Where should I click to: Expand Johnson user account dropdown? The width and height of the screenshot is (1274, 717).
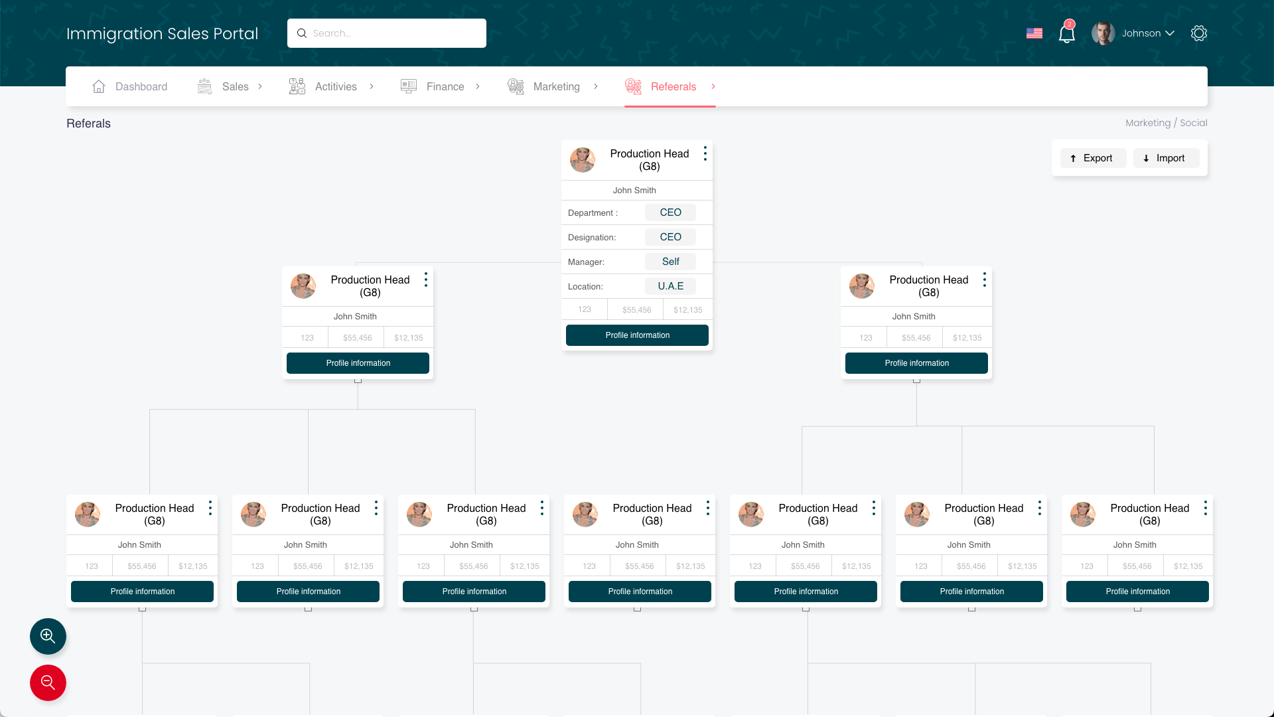pos(1169,33)
